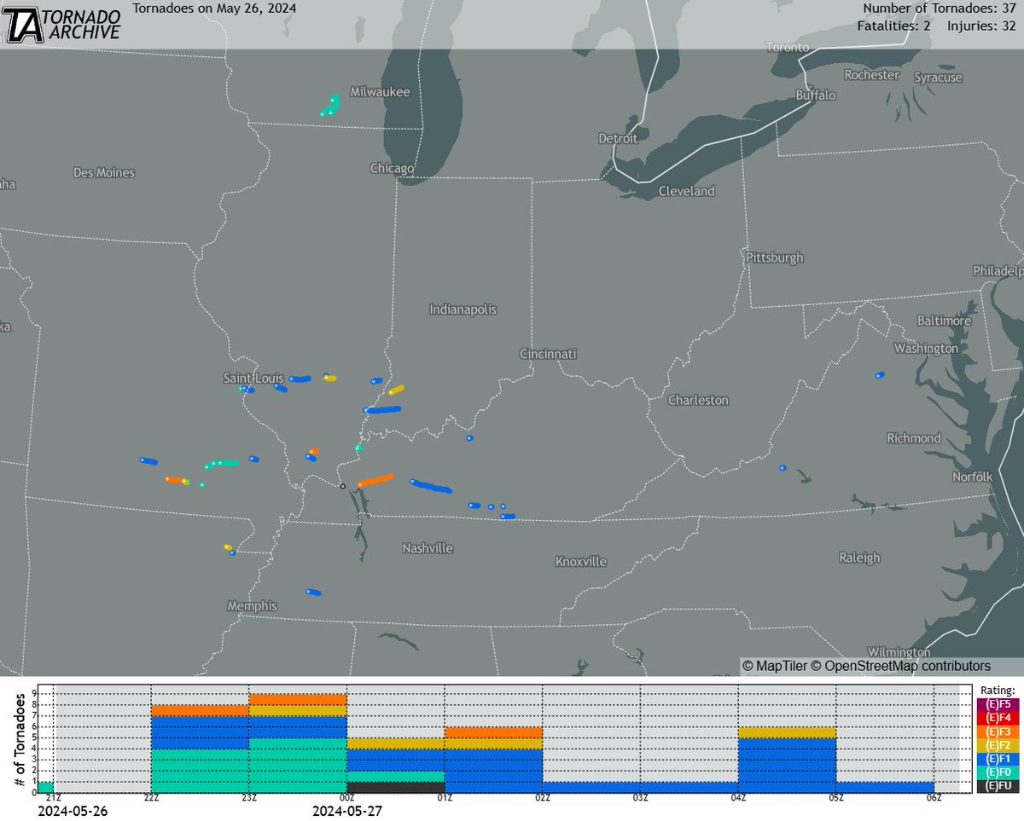The height and width of the screenshot is (821, 1024).
Task: Click the 'Fatalities: 2' statistic
Action: click(893, 26)
